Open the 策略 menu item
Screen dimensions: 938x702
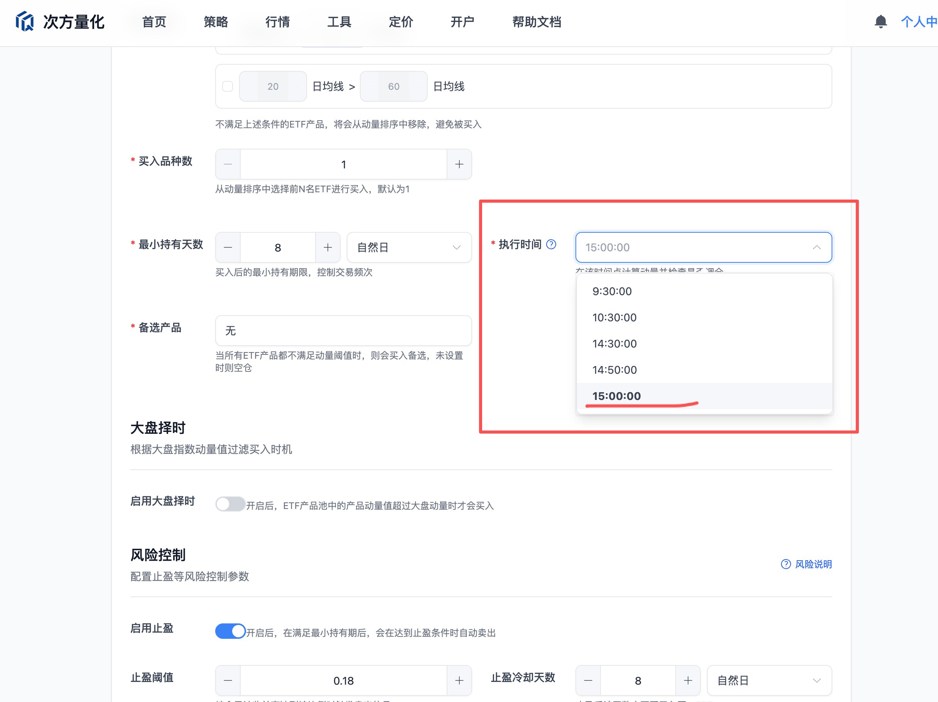[x=216, y=22]
